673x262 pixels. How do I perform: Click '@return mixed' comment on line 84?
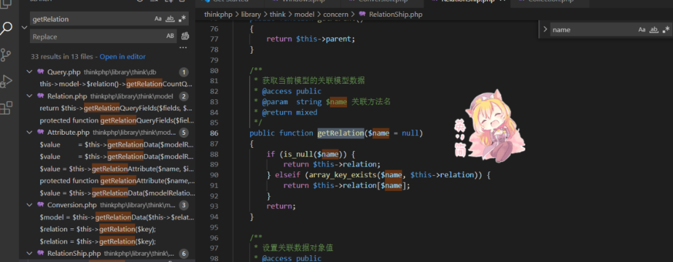pyautogui.click(x=289, y=112)
